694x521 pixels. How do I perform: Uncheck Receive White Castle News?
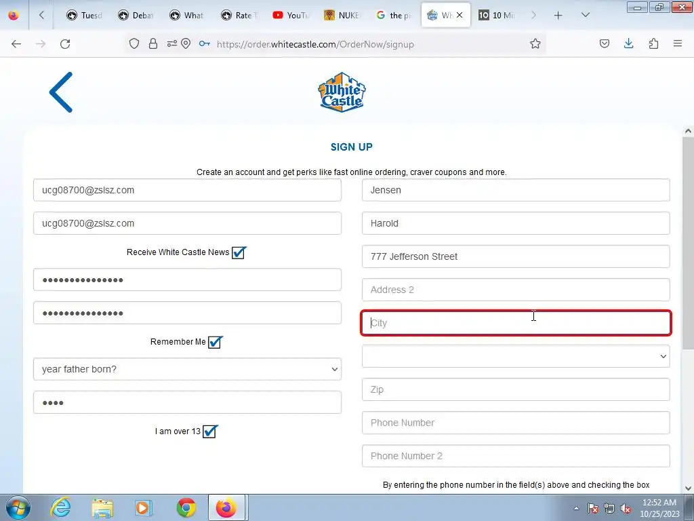click(239, 252)
